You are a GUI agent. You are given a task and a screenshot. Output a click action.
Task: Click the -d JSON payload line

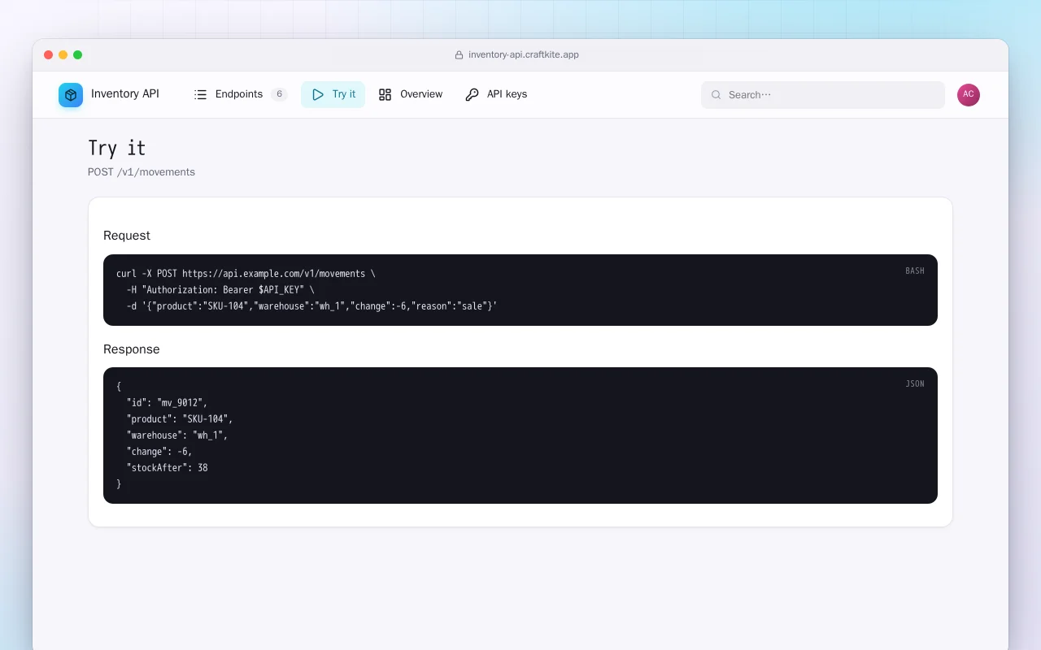311,306
